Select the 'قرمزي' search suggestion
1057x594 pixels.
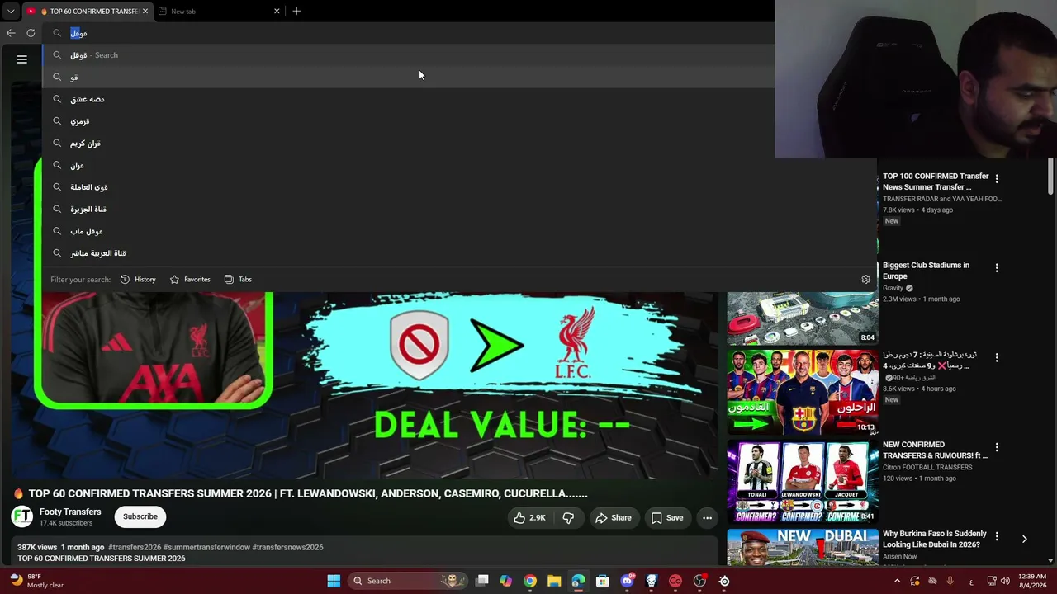pyautogui.click(x=459, y=121)
